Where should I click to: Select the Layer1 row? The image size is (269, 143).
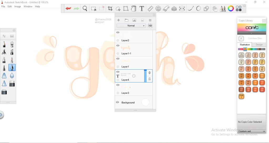pos(134,63)
